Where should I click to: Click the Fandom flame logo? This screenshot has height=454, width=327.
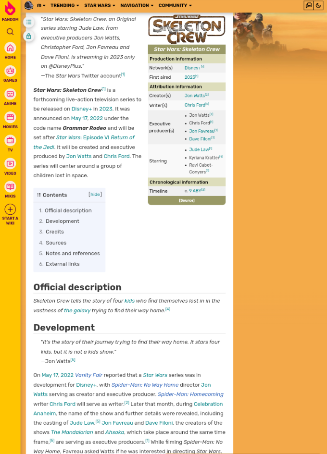tap(10, 9)
